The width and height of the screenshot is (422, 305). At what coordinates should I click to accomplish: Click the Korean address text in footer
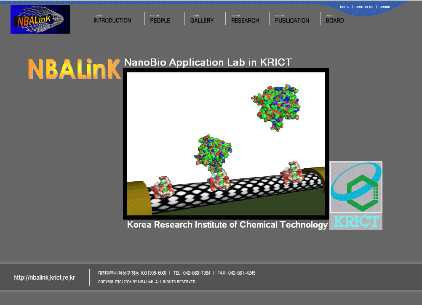point(132,273)
